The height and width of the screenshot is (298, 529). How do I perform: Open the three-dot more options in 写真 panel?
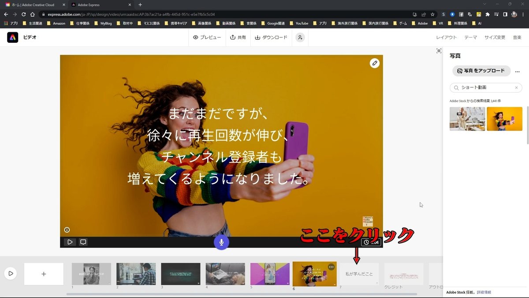click(517, 71)
